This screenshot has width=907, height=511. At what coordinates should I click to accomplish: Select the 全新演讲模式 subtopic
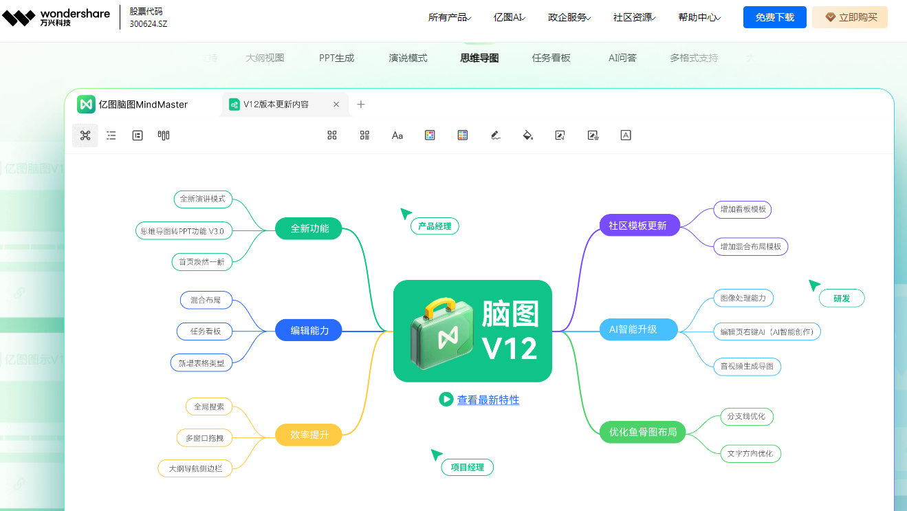click(203, 199)
